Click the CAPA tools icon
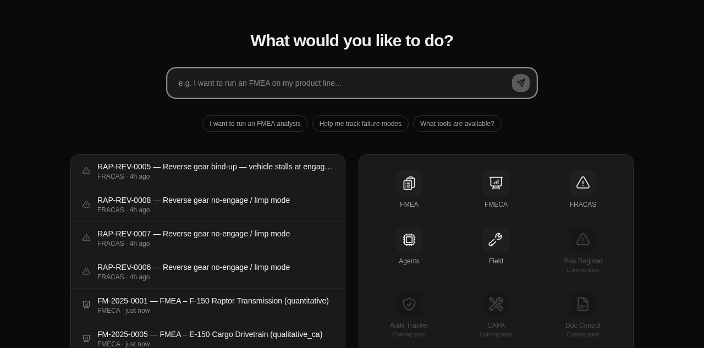Viewport: 704px width, 348px height. [496, 304]
